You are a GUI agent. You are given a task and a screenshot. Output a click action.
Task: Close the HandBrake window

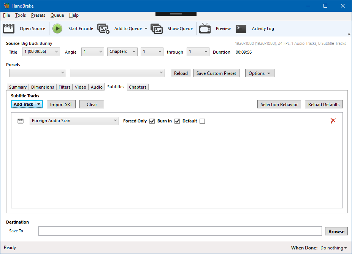coord(343,6)
